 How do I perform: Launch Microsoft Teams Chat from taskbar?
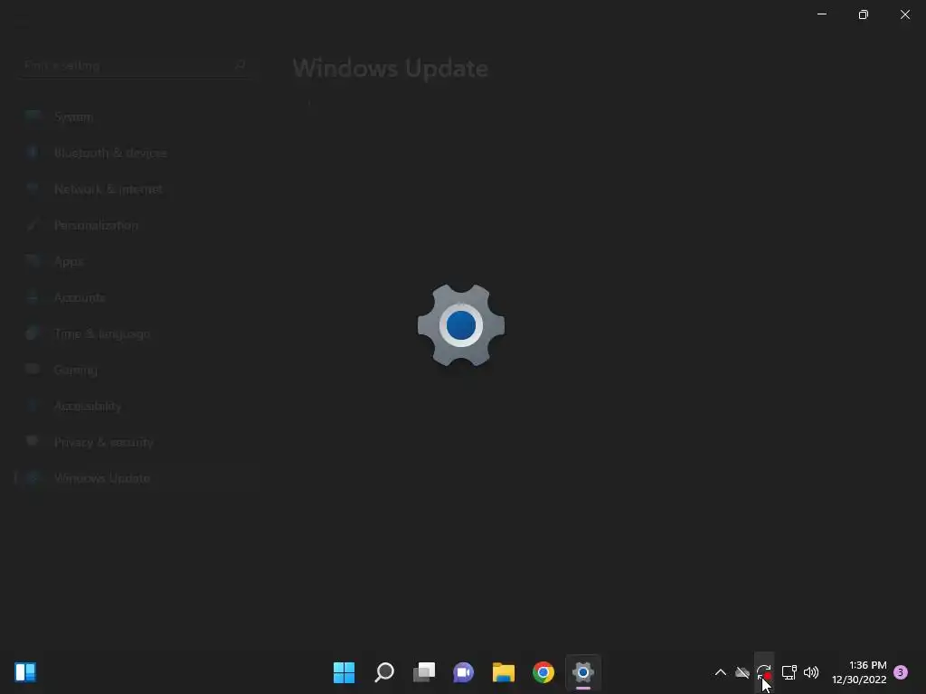[464, 672]
